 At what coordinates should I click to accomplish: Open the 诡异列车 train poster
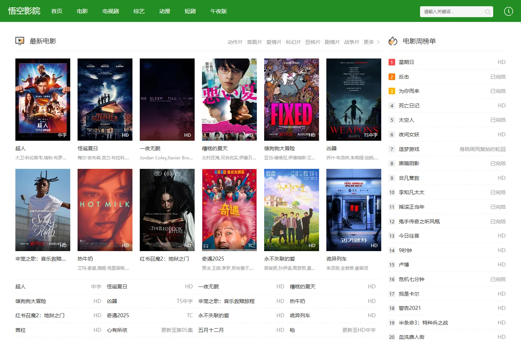point(354,210)
